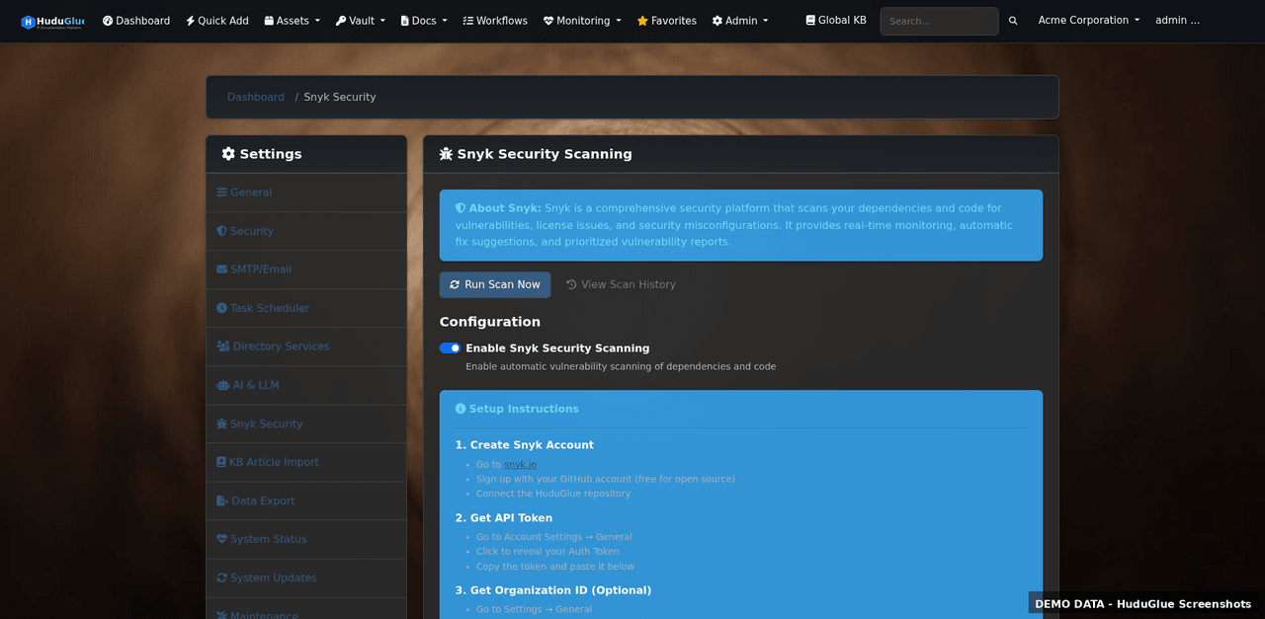Select Security in Settings sidebar
Viewport: 1265px width, 619px height.
[306, 231]
